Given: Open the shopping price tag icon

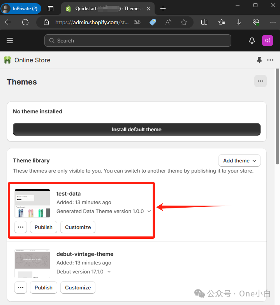Looking at the screenshot, I should point(153,22).
